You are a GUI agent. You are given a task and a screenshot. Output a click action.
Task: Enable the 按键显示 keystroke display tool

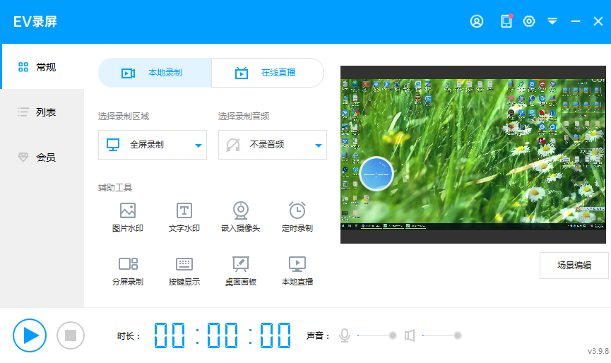point(184,271)
